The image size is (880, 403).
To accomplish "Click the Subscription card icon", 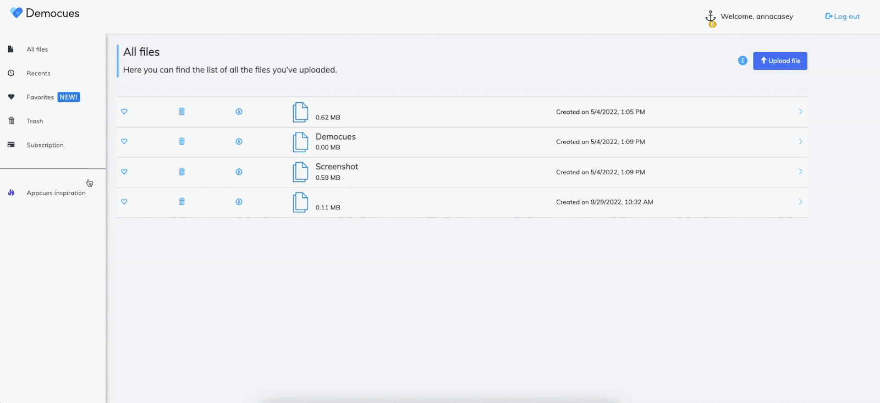I will [11, 145].
